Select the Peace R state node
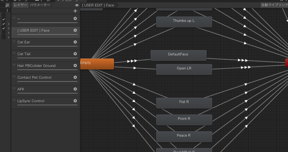The image size is (288, 152). click(184, 137)
